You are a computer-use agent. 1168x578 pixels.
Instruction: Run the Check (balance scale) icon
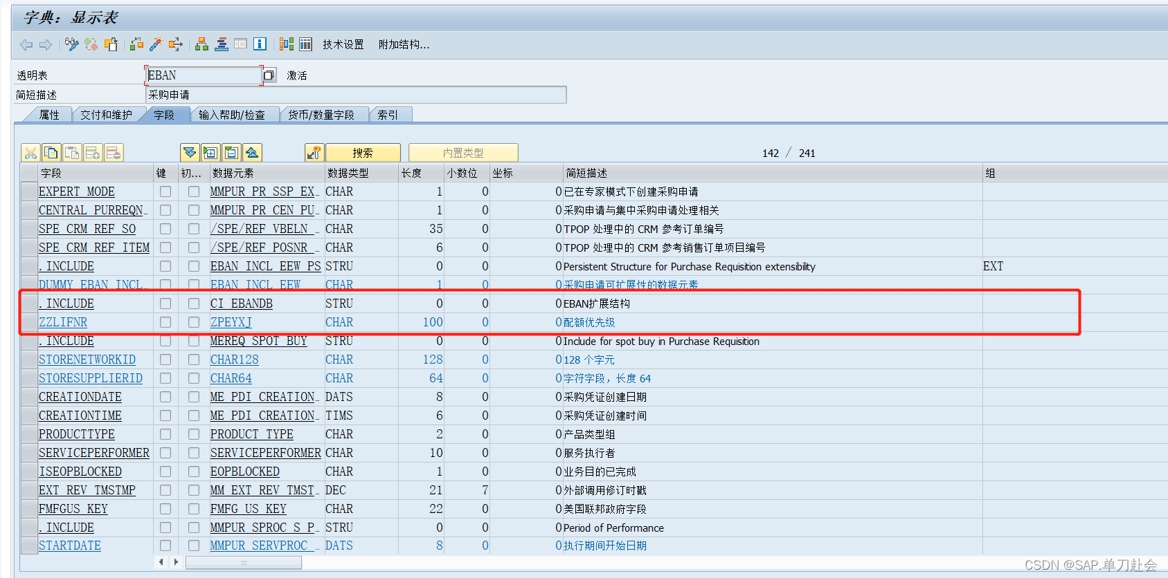pos(136,45)
